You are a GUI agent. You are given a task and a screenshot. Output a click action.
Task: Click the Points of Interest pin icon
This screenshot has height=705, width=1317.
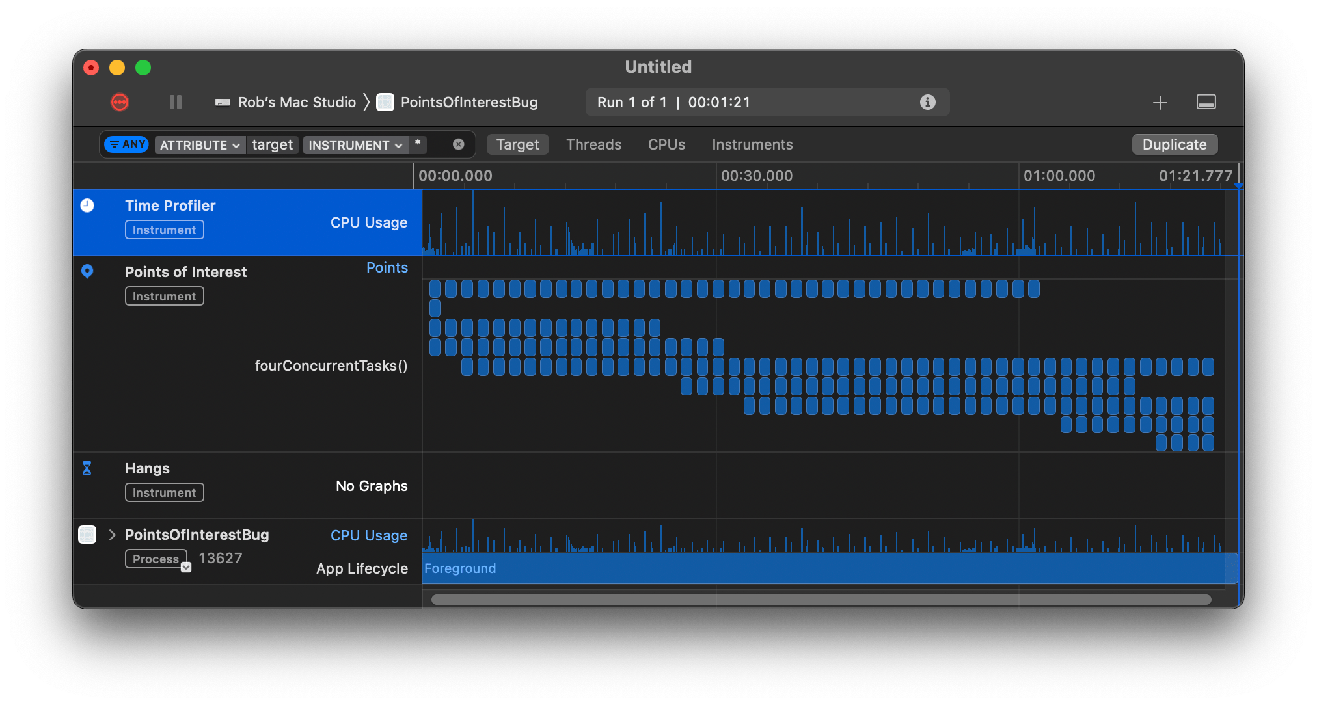(x=87, y=271)
